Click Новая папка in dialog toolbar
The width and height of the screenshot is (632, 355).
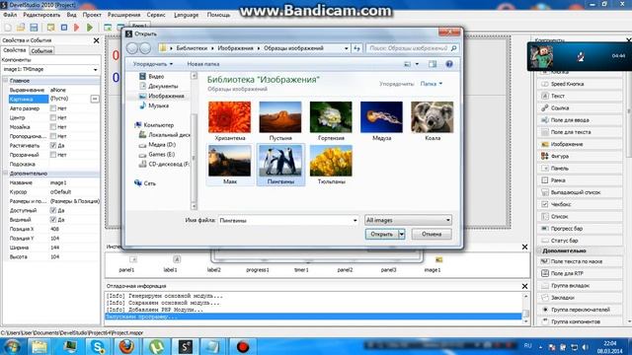coord(203,64)
